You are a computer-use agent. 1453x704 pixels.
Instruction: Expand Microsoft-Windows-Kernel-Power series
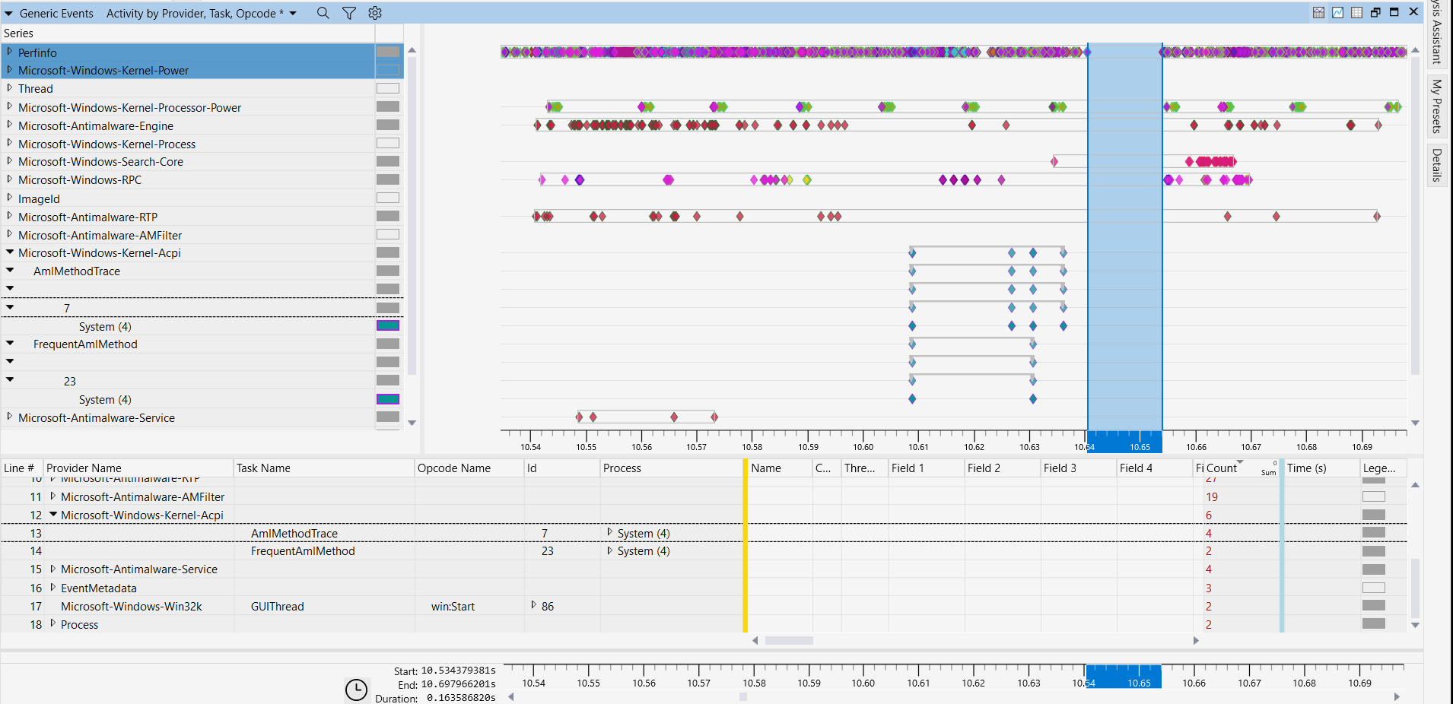[9, 70]
